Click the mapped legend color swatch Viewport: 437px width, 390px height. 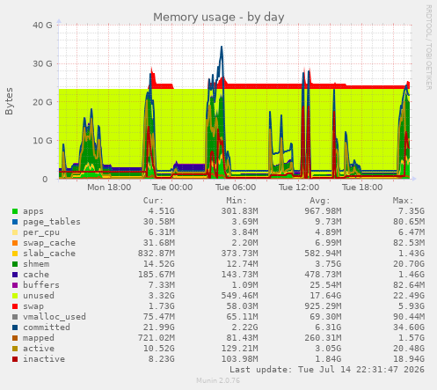(15, 338)
